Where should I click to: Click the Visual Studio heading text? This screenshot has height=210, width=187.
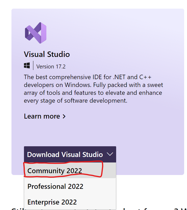click(x=47, y=54)
